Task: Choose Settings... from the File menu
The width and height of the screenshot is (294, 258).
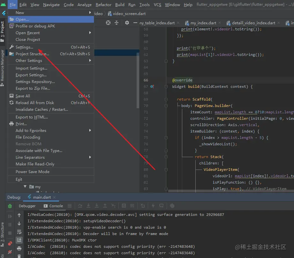Action: [24, 47]
